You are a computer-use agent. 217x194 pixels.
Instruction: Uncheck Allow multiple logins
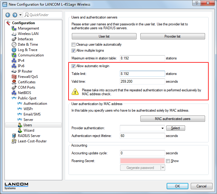(x=74, y=50)
